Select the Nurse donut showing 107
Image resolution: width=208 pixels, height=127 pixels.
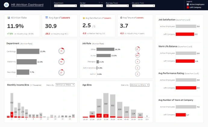pos(137,55)
